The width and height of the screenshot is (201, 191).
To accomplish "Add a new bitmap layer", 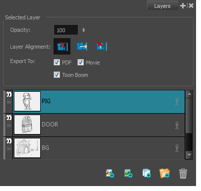I will [129, 173].
